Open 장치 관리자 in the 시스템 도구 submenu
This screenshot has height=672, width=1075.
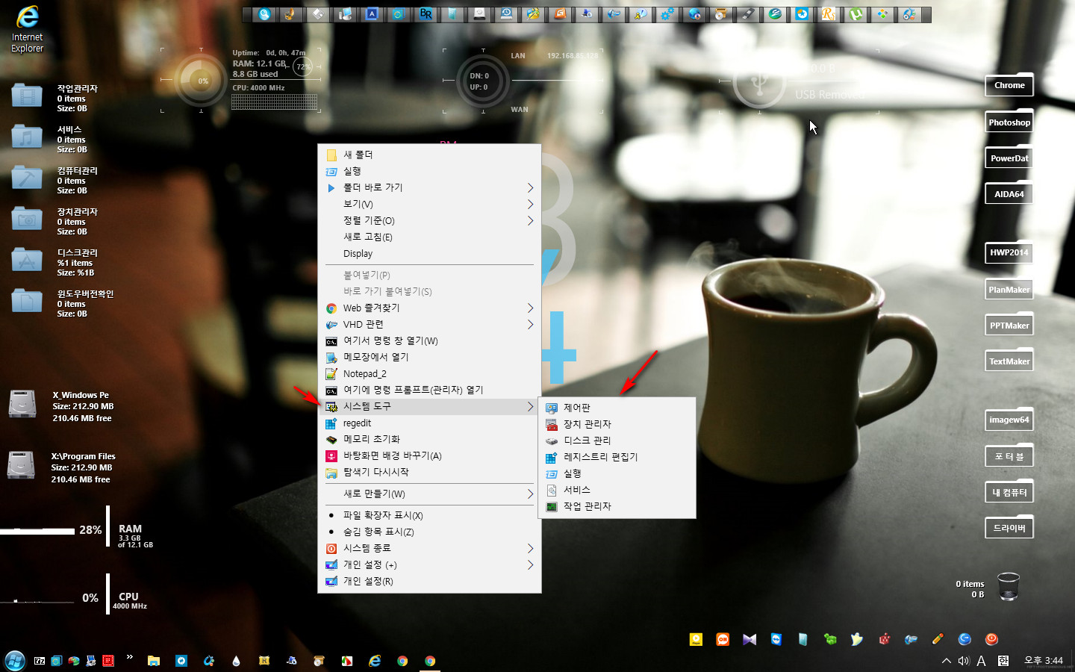coord(617,424)
